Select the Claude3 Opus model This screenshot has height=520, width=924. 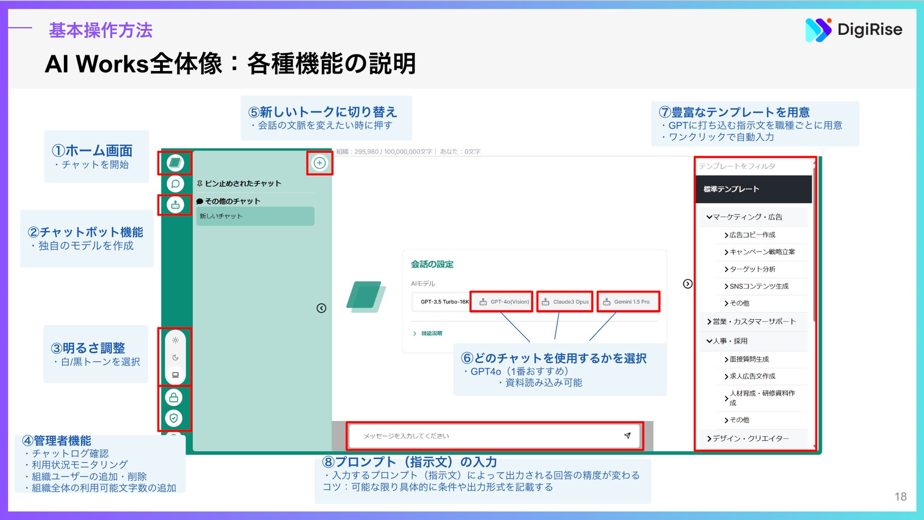click(565, 302)
